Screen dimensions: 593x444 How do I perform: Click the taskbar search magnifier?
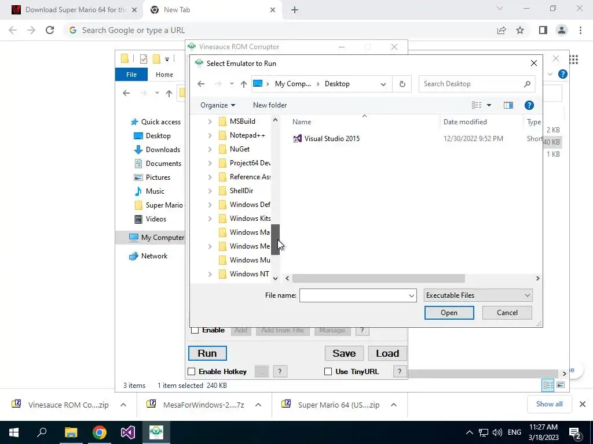(x=42, y=432)
